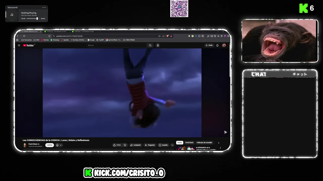Image resolution: width=323 pixels, height=181 pixels.
Task: Click the YouTube search magnifier button
Action: (150, 45)
